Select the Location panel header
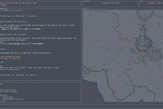This screenshot has width=163, height=109. point(86,1)
